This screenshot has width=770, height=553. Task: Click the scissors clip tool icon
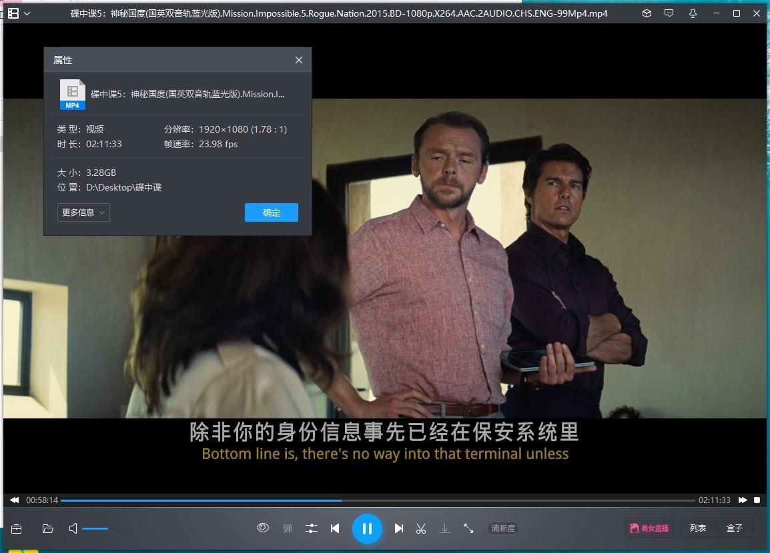[x=421, y=528]
